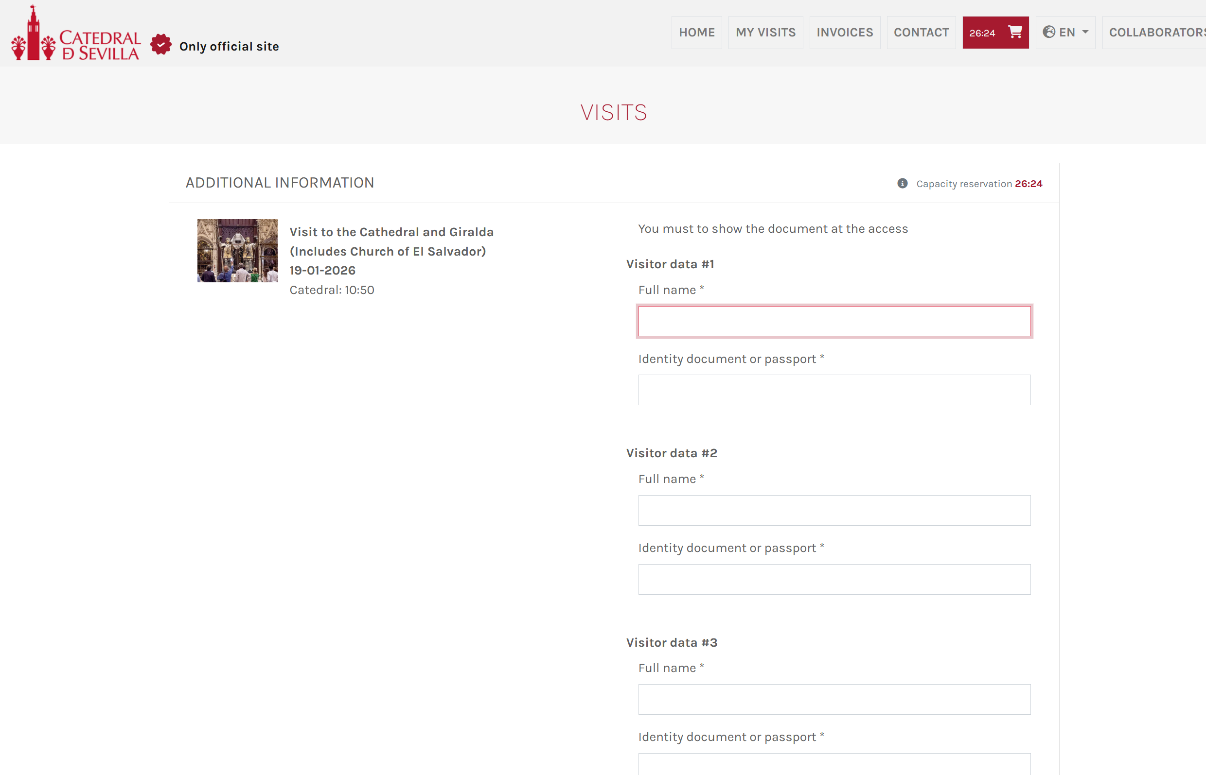Open the INVOICES section
1206x775 pixels.
(x=845, y=33)
